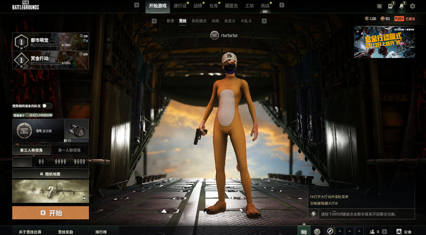The height and width of the screenshot is (235, 426).
Task: Open the 战绩 tab
Action: 198,6
